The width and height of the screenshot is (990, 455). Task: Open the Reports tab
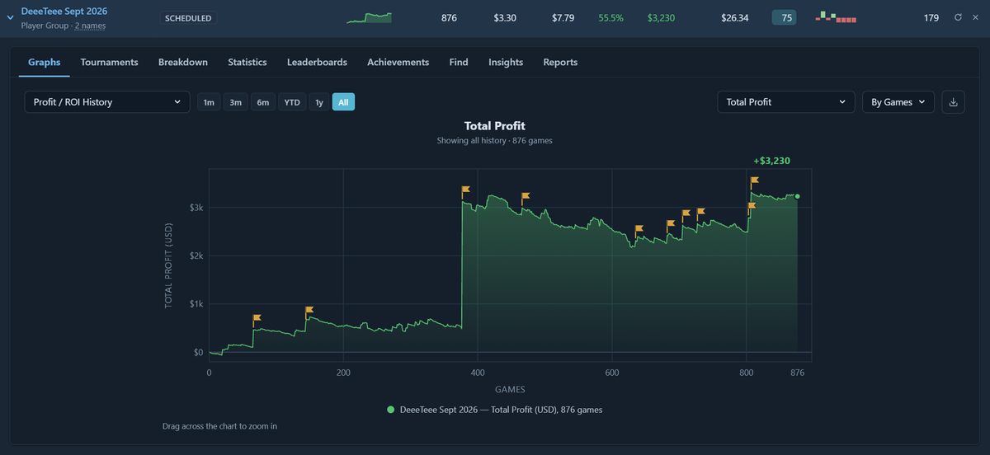560,62
